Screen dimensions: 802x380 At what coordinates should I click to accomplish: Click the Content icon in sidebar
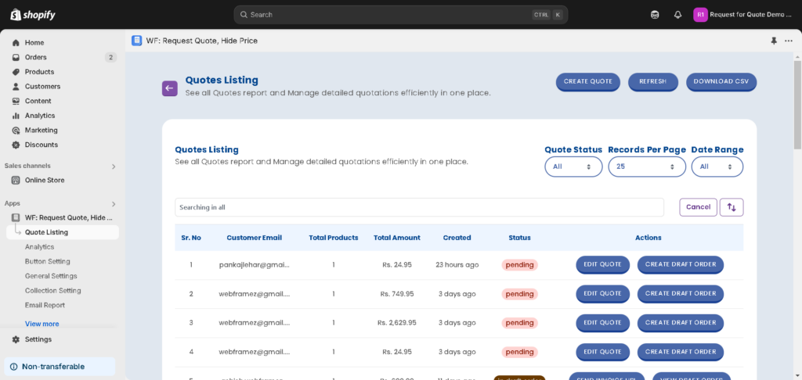16,101
